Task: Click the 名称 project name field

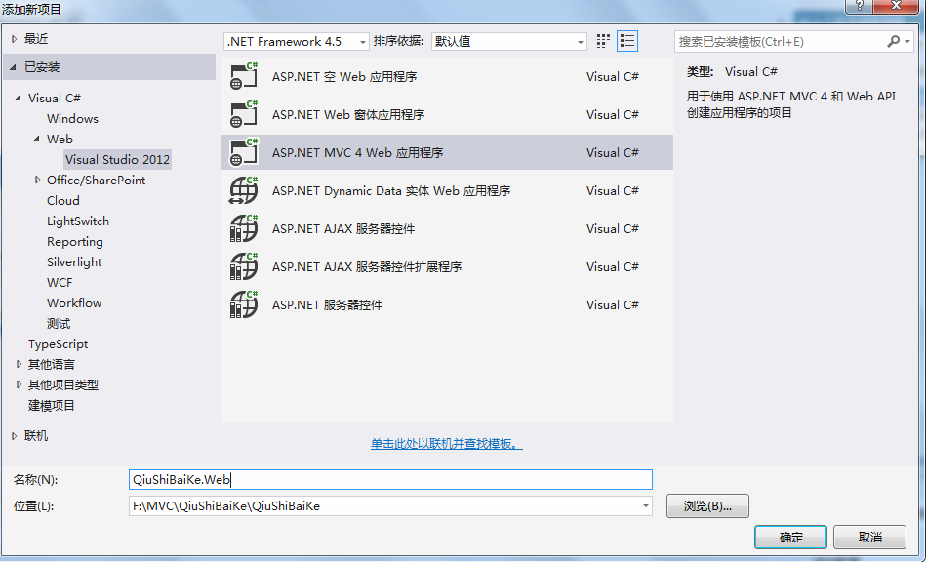Action: (390, 479)
